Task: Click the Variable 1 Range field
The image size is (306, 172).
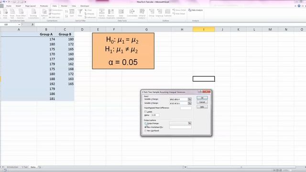Action: [178, 99]
